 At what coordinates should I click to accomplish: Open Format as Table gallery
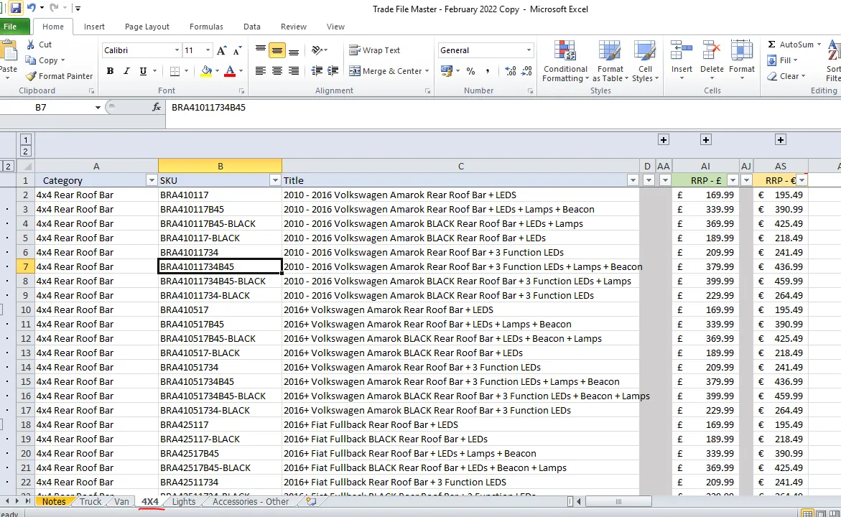click(x=610, y=62)
